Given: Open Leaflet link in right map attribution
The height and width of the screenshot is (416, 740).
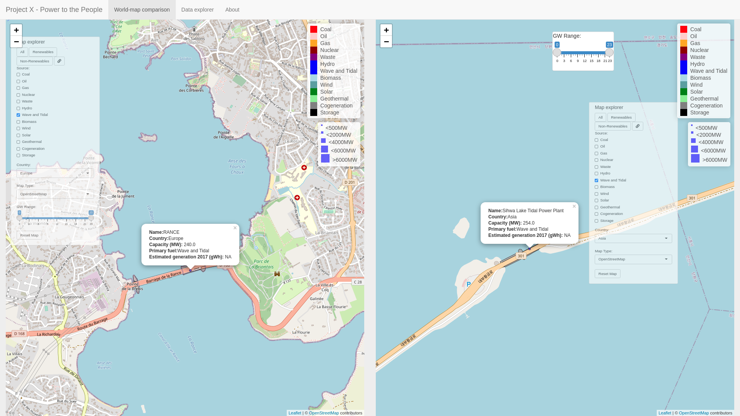Looking at the screenshot, I should pos(665,413).
